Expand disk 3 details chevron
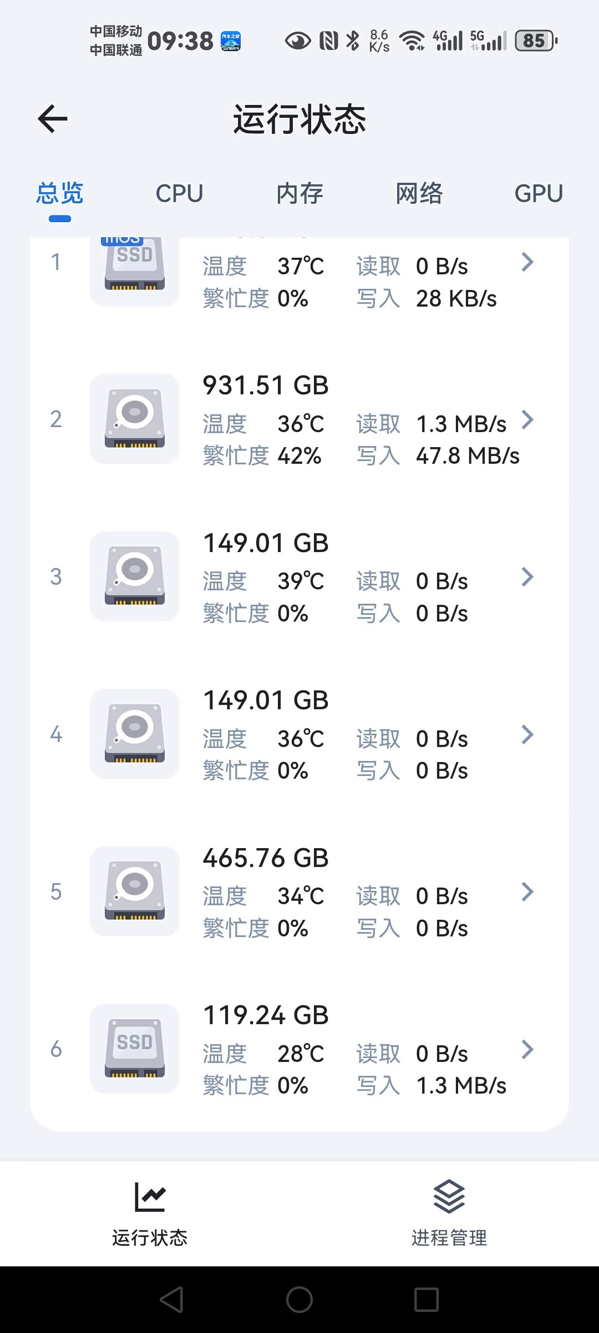 527,577
